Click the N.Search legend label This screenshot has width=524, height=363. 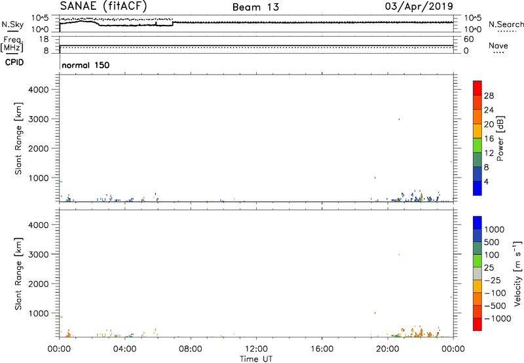click(x=506, y=24)
